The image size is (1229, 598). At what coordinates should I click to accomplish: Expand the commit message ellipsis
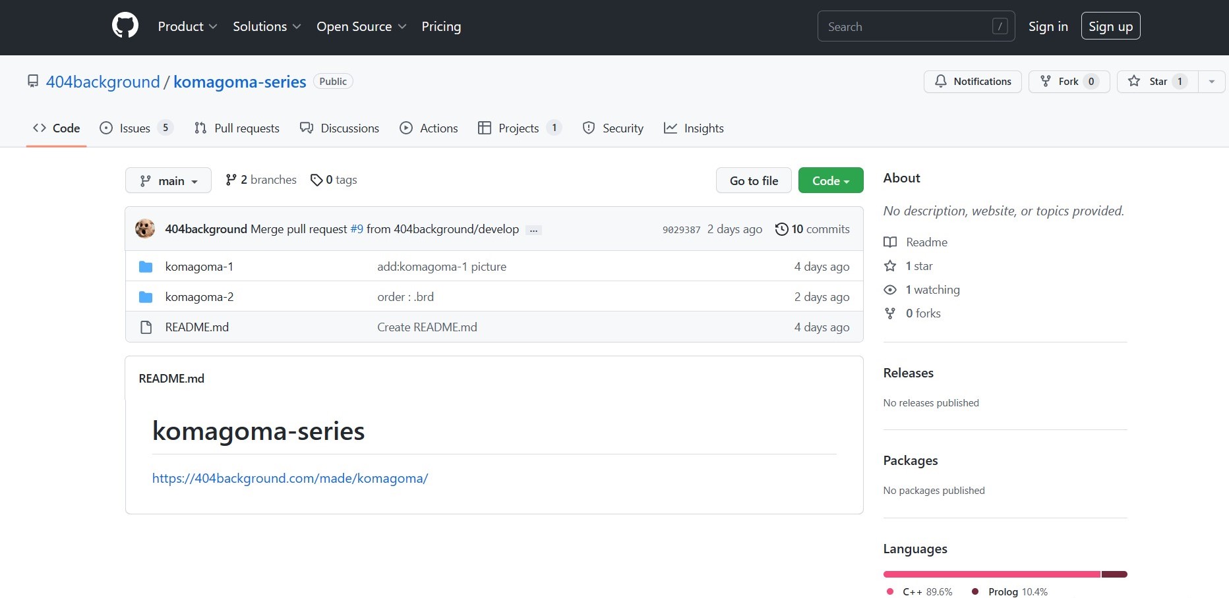pyautogui.click(x=533, y=230)
